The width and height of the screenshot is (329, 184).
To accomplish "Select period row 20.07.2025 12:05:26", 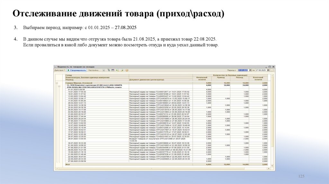I will [167, 134].
